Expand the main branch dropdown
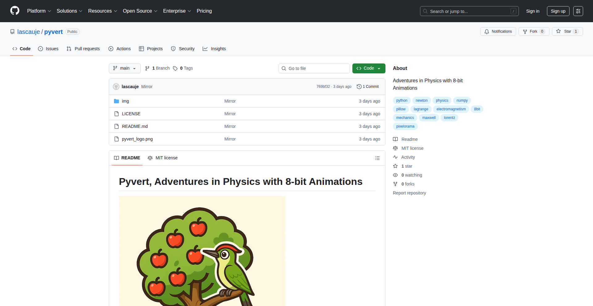The height and width of the screenshot is (306, 593). (124, 68)
